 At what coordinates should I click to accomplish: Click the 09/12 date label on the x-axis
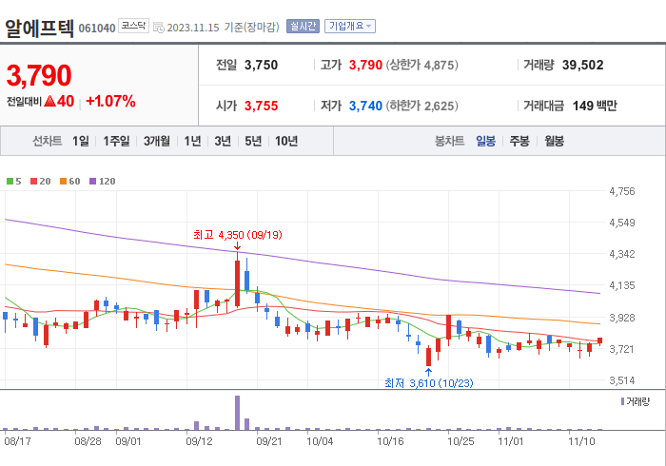point(199,442)
